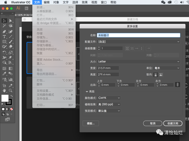Click the 宽度 width input field
Viewport: 189px width, 141px height.
(x=108, y=68)
